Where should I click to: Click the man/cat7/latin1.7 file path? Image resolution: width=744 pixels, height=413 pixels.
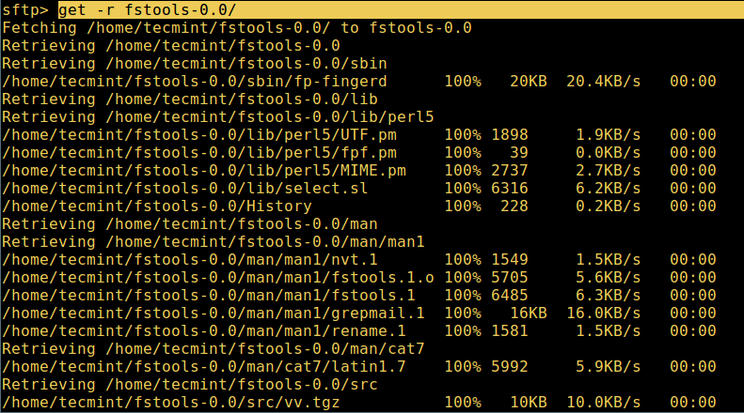tap(204, 367)
